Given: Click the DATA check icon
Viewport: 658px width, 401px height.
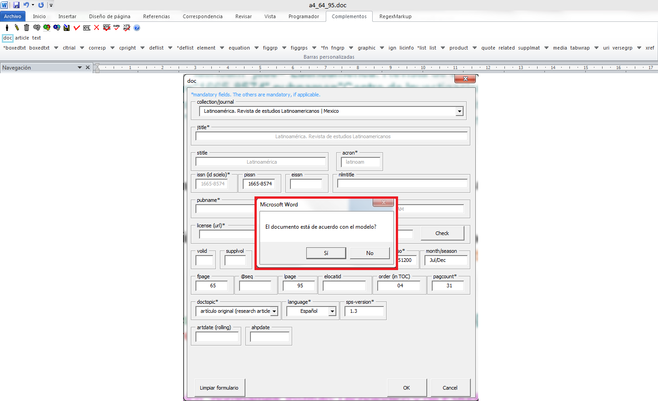Looking at the screenshot, I should pyautogui.click(x=117, y=28).
